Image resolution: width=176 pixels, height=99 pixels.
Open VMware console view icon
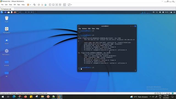(x=65, y=5)
